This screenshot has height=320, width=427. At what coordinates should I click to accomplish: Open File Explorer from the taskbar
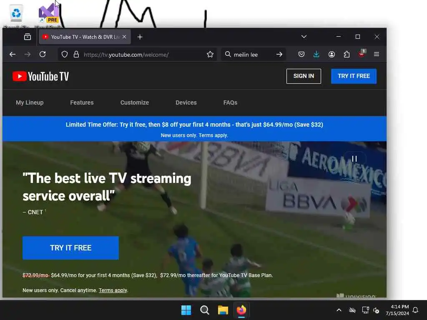(x=223, y=310)
